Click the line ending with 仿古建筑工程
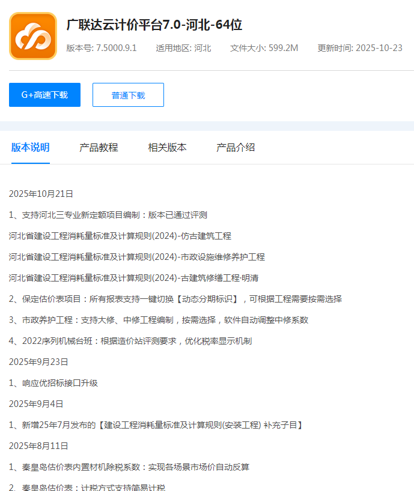Screen dimensions: 414x491 tap(120, 236)
